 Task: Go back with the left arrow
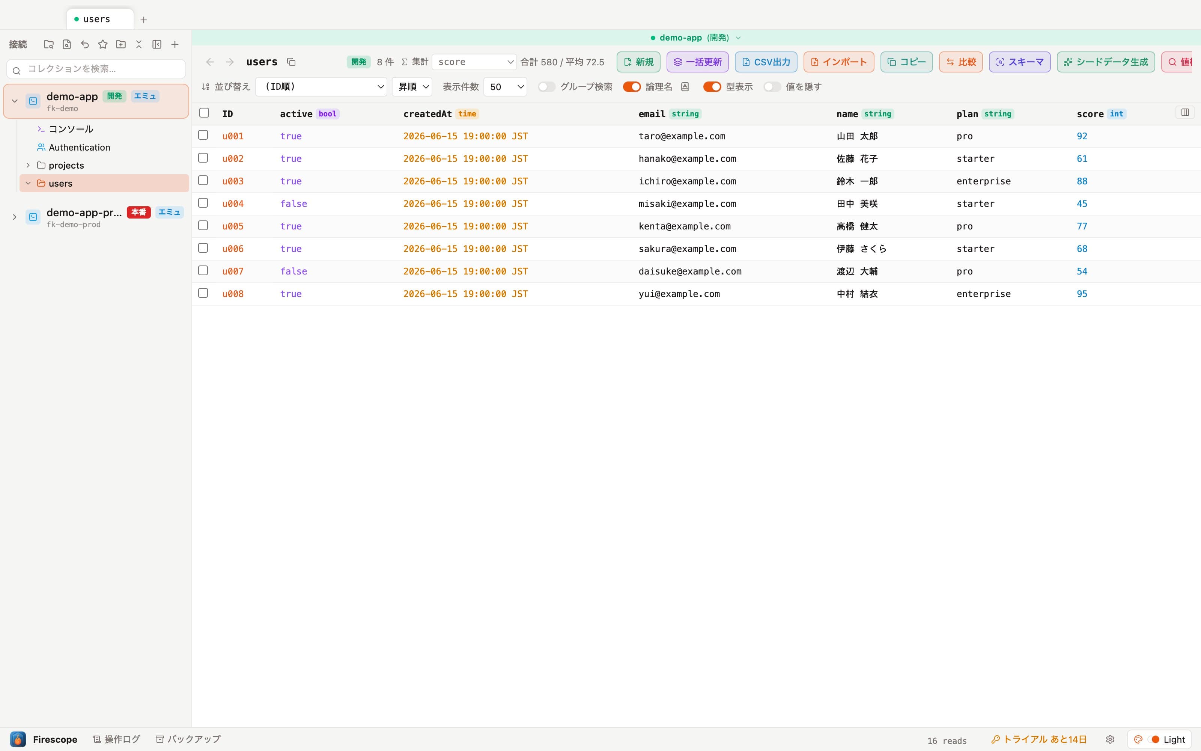pos(210,62)
